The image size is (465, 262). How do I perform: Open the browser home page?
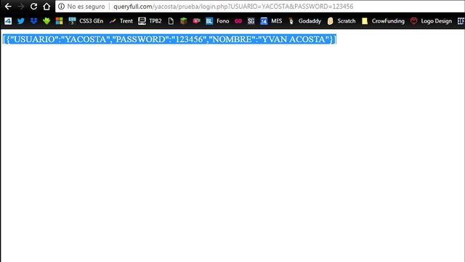tap(46, 7)
